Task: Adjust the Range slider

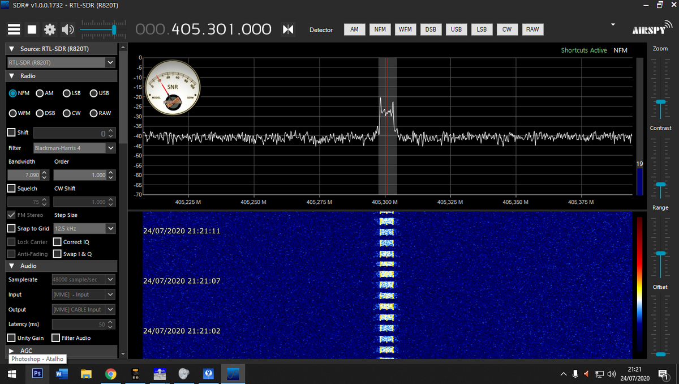Action: [x=660, y=253]
